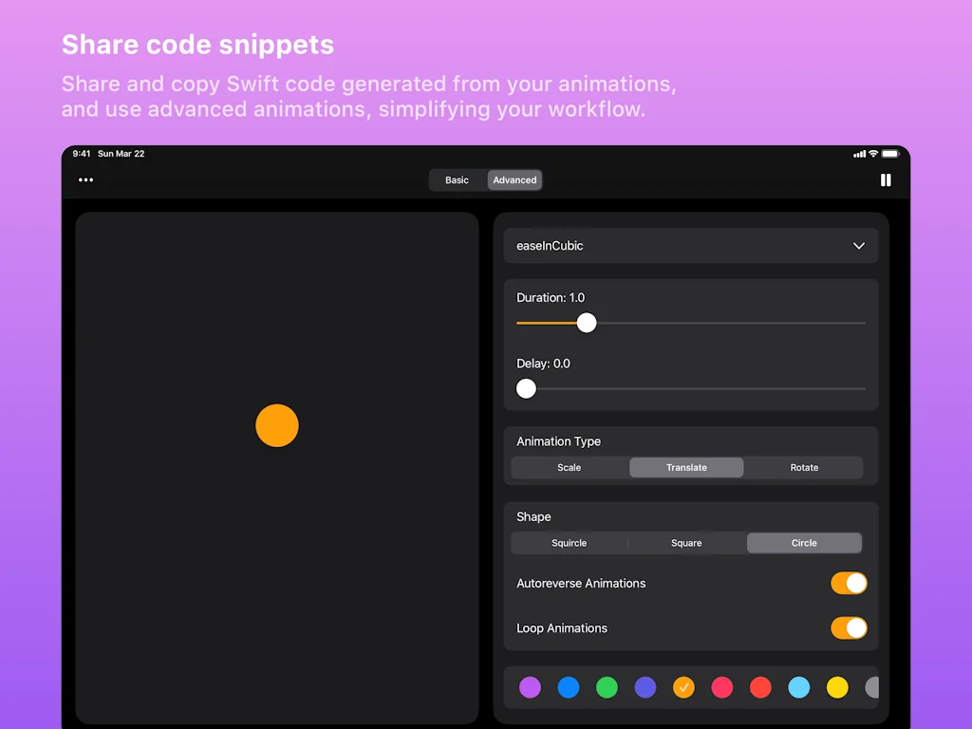Image resolution: width=972 pixels, height=729 pixels.
Task: Choose the Translate animation type
Action: click(686, 467)
